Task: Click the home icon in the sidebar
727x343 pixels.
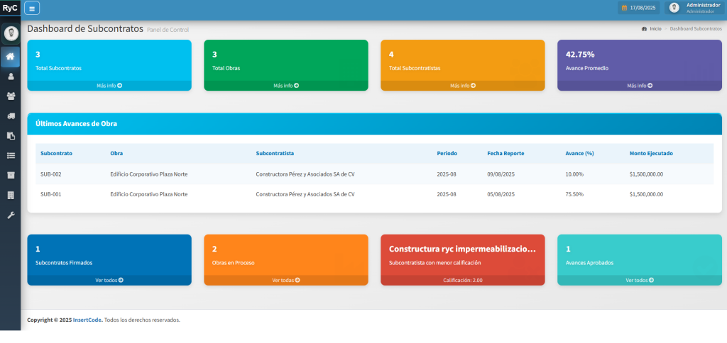Action: click(x=10, y=57)
